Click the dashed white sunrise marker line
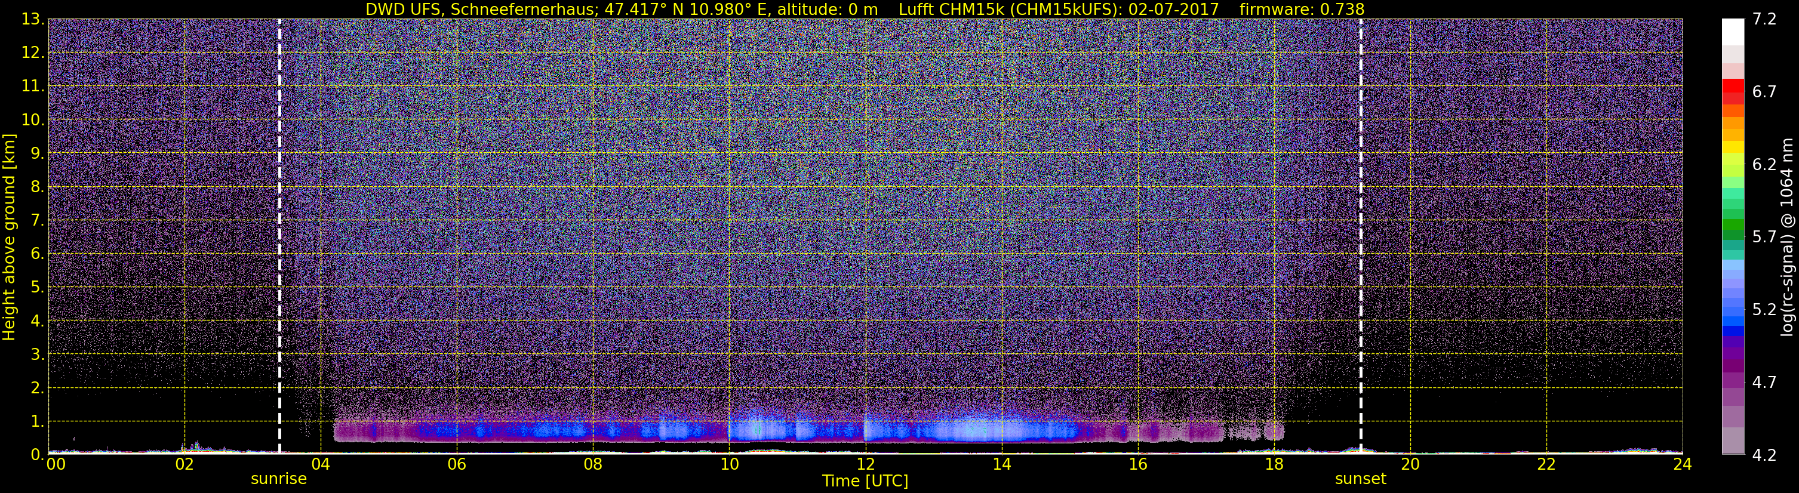The image size is (1799, 493). [279, 237]
